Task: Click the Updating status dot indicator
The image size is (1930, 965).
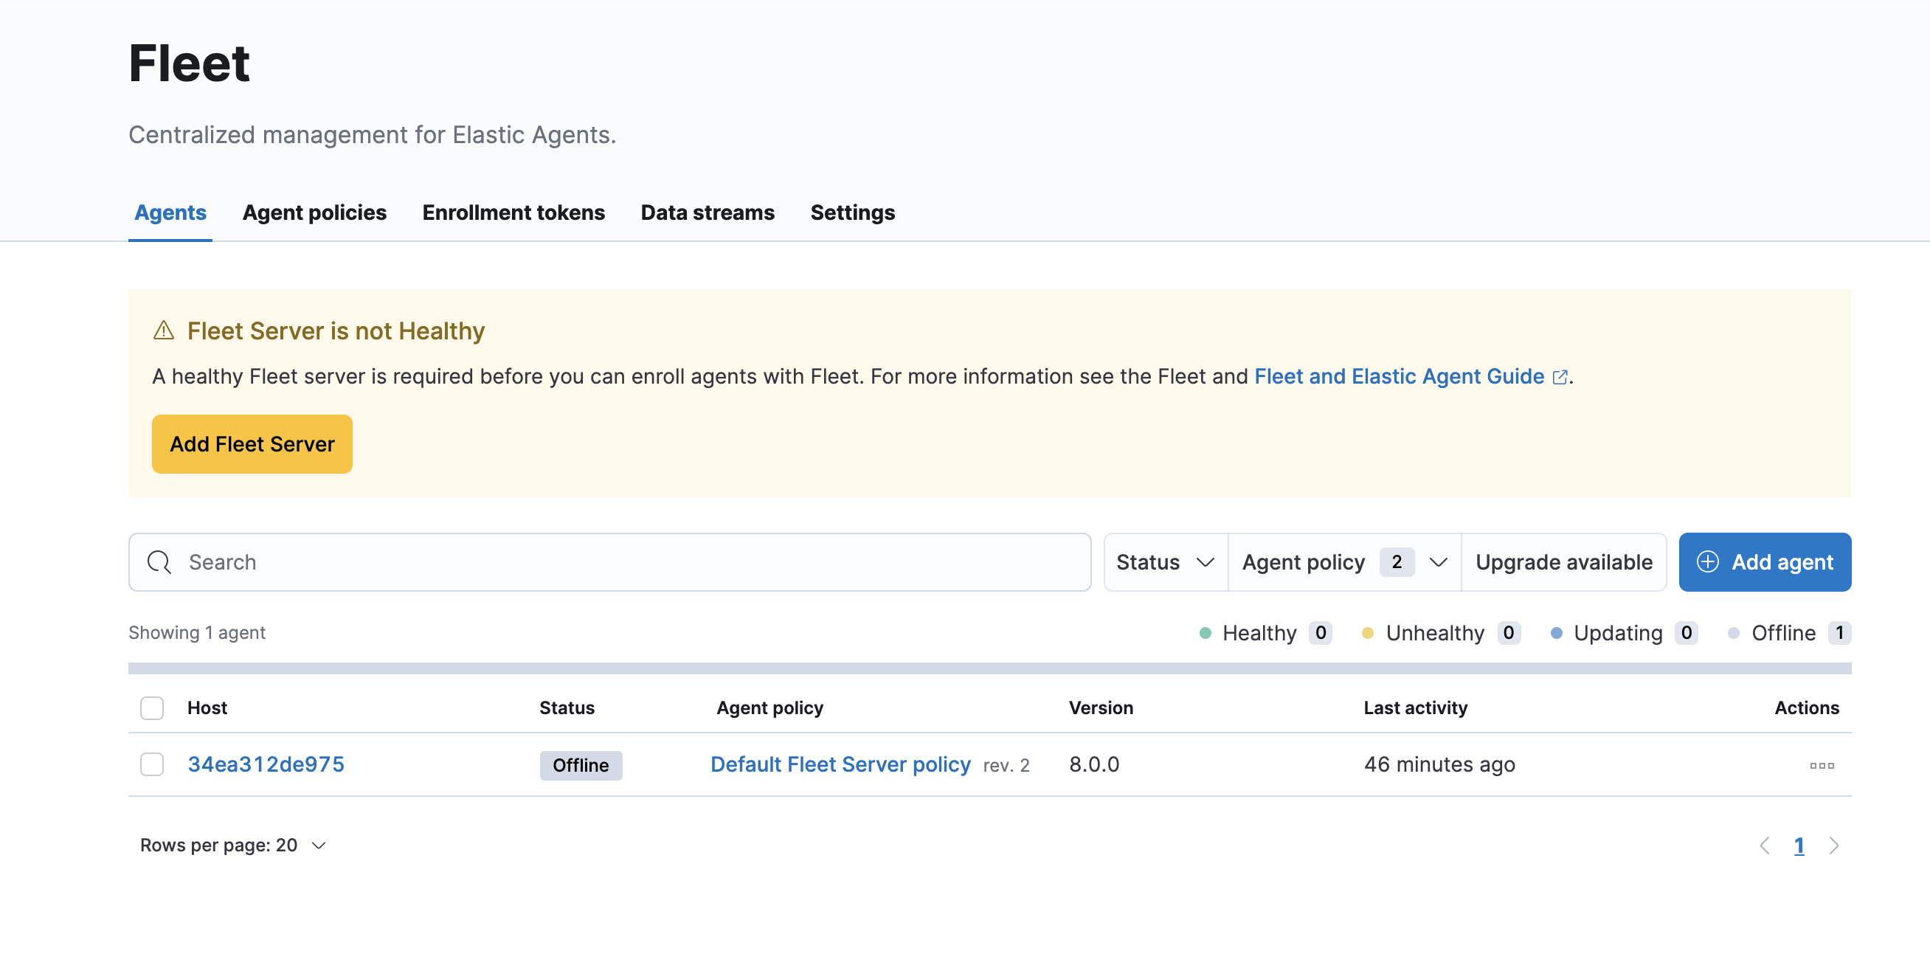Action: (1556, 633)
